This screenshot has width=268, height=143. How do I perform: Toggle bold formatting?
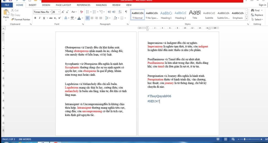click(35, 18)
